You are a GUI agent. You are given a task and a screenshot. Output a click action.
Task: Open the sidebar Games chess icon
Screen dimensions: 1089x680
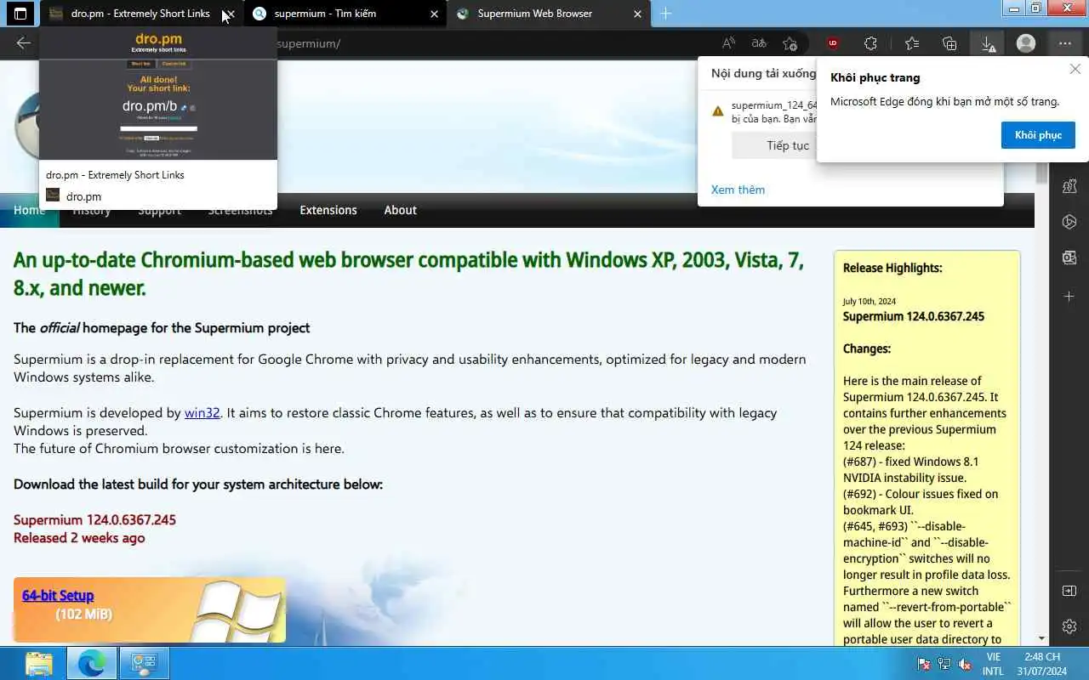click(1069, 185)
